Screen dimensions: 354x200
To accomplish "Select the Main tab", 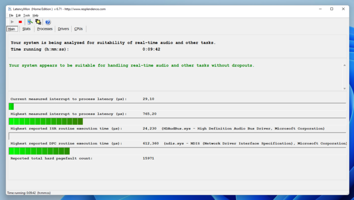I will [x=12, y=29].
